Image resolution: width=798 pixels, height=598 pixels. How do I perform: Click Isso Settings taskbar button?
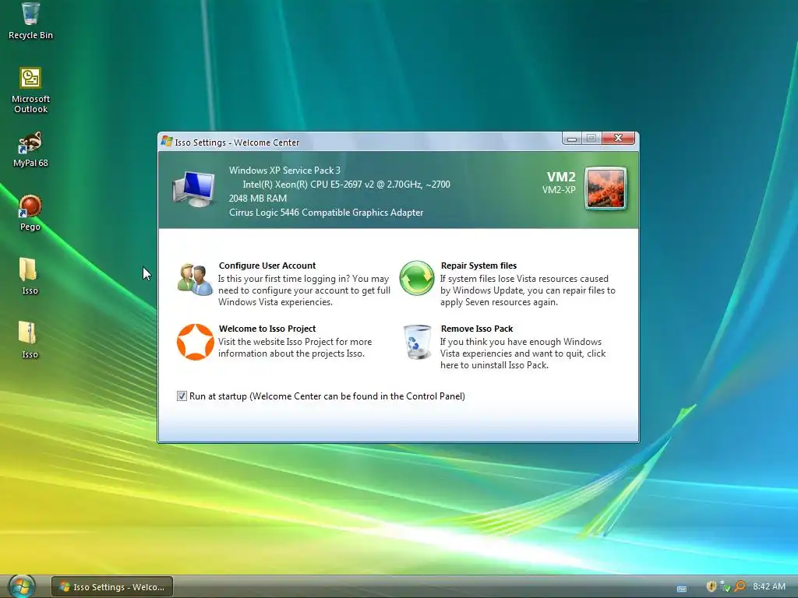[x=112, y=586]
